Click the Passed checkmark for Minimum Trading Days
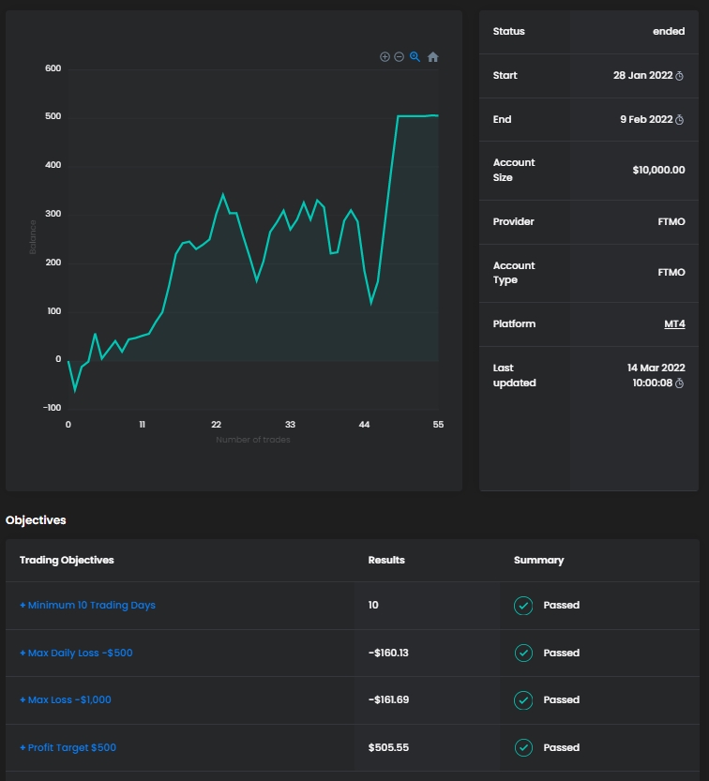 [523, 606]
